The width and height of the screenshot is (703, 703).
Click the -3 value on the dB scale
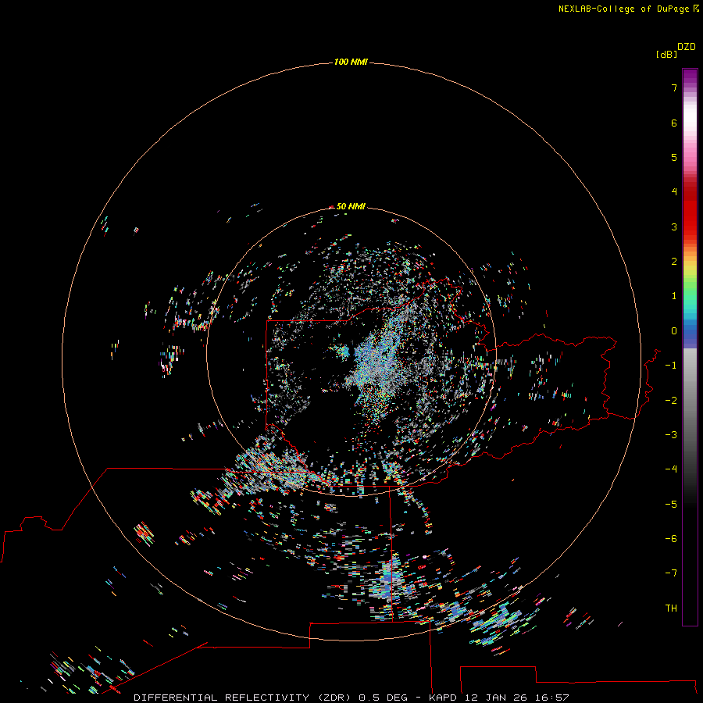(x=671, y=435)
